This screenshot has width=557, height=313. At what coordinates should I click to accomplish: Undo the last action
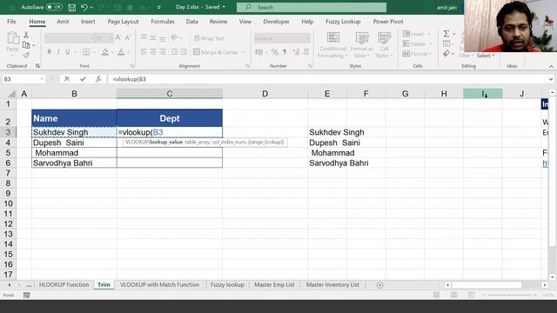coord(84,7)
